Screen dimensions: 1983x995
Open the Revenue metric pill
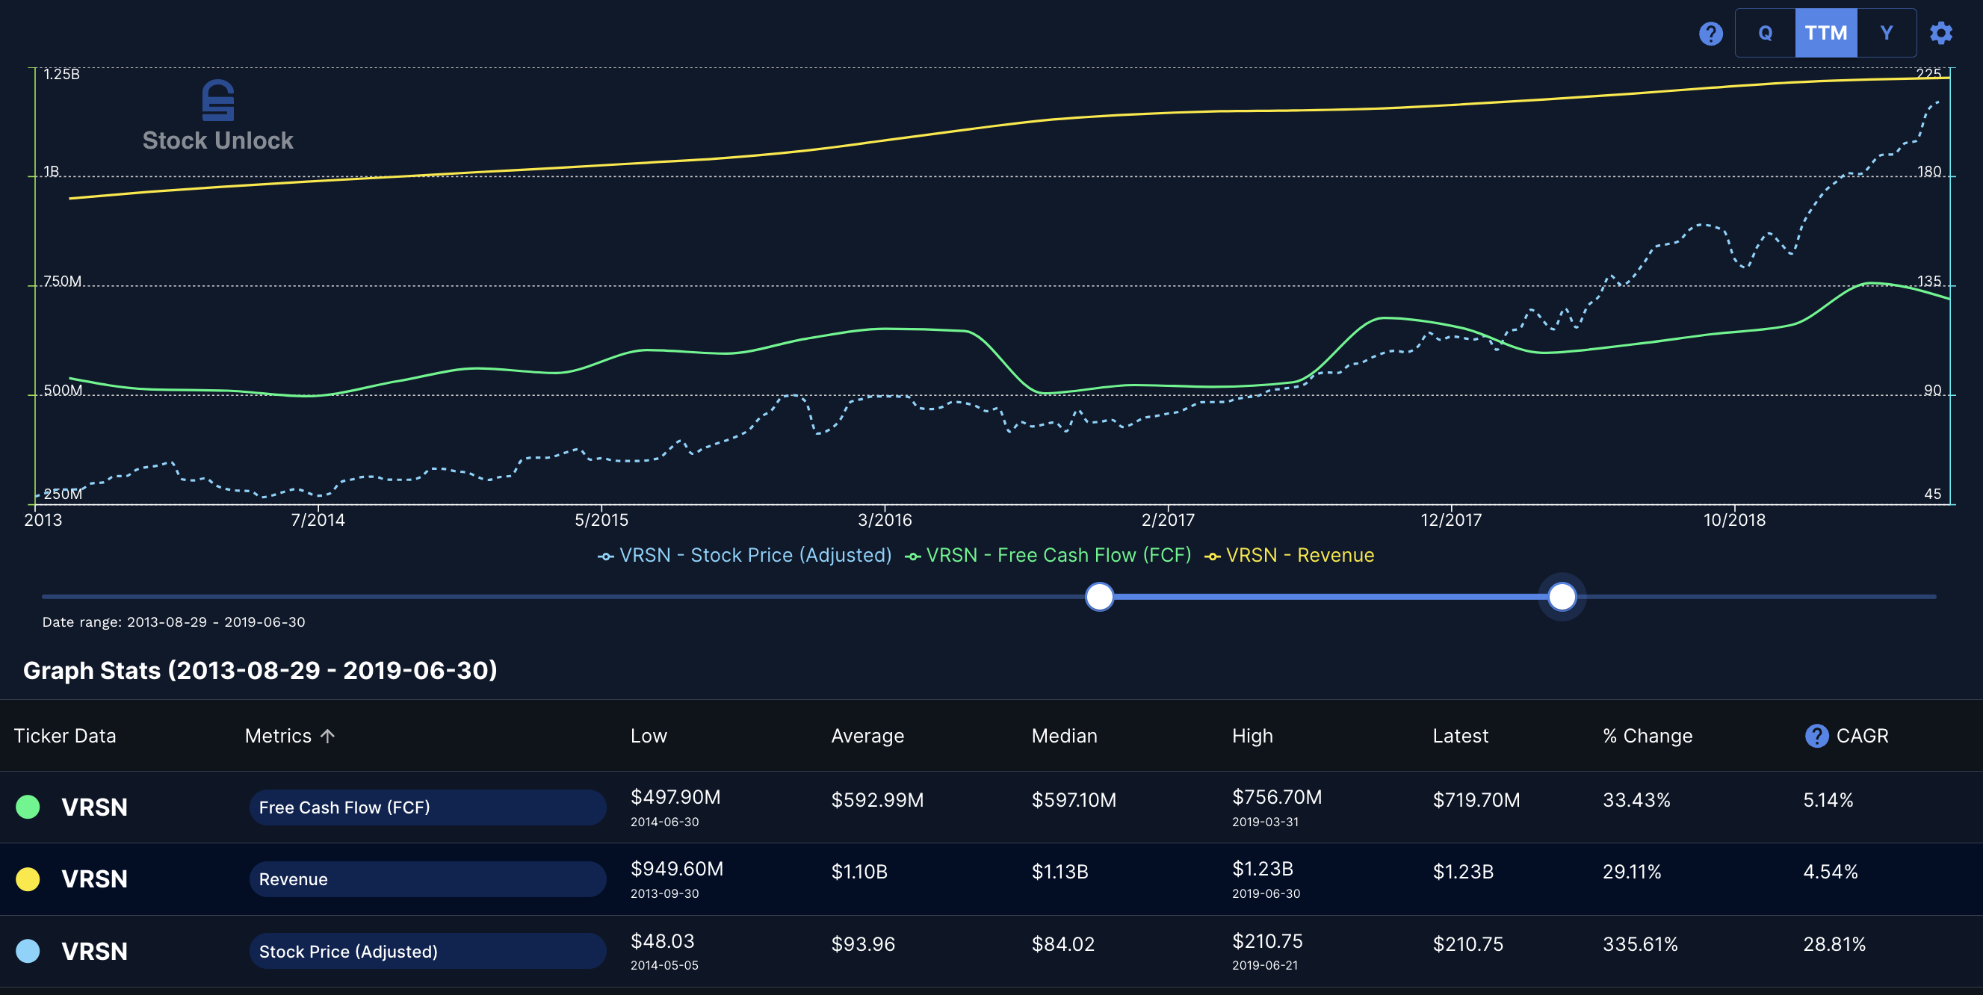427,878
